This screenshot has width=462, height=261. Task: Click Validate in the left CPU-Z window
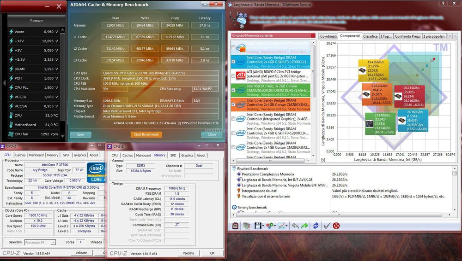click(x=81, y=253)
